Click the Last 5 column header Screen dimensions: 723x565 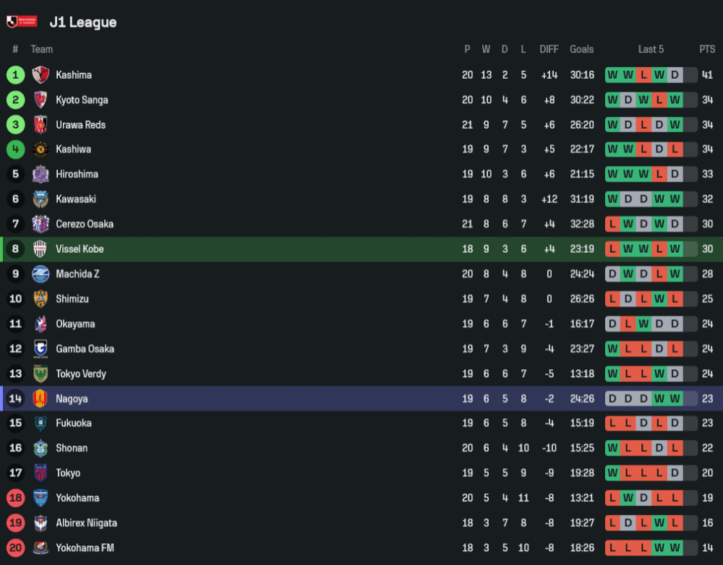point(651,49)
